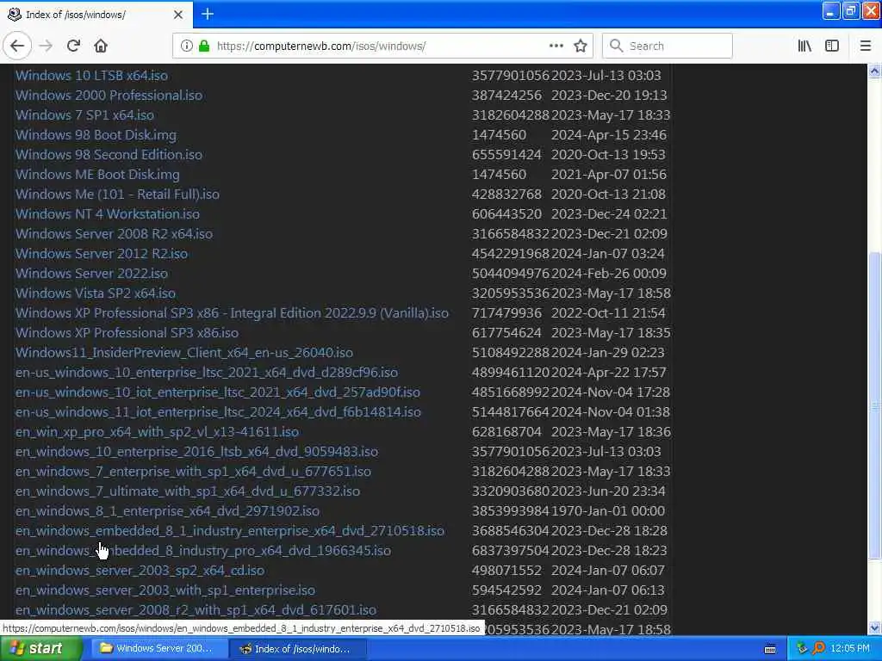This screenshot has width=882, height=661.
Task: Click Windows 7 SP1 x64.iso link
Action: click(x=84, y=114)
